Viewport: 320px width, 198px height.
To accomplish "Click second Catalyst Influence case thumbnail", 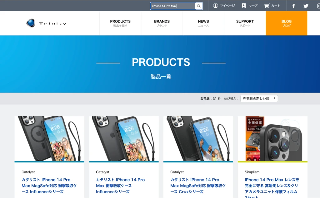I will point(124,139).
